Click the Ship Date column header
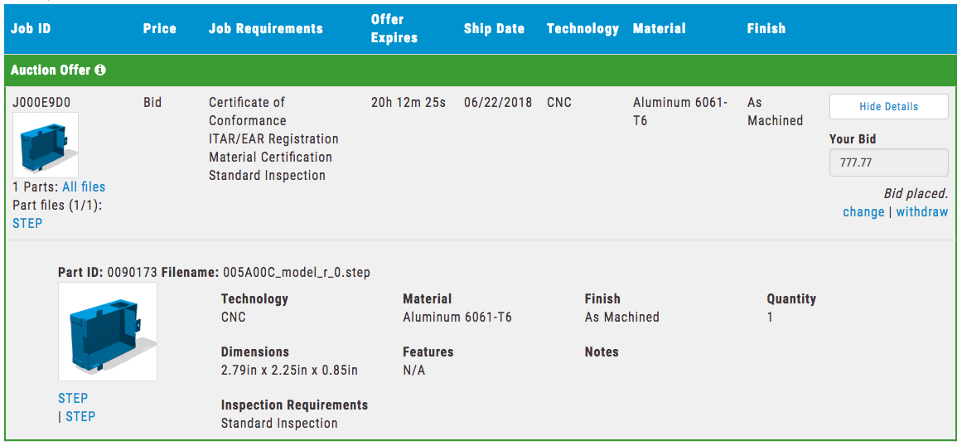962x446 pixels. tap(494, 29)
